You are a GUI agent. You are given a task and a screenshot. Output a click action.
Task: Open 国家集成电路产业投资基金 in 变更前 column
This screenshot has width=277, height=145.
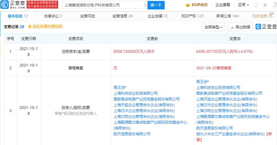pos(146,99)
